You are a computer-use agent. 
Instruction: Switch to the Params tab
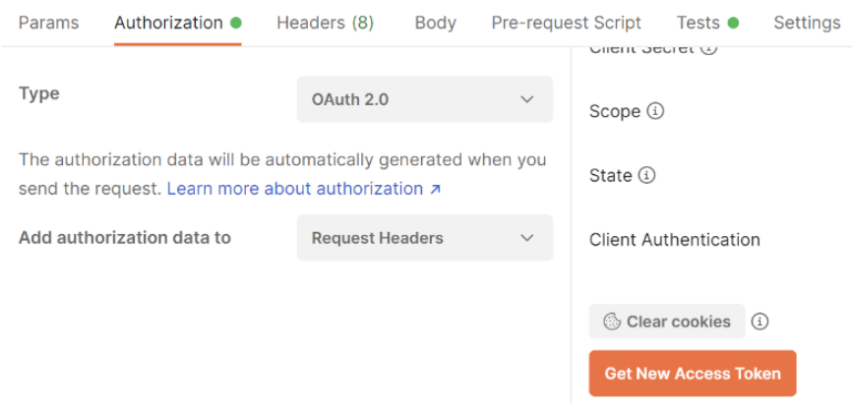coord(48,23)
